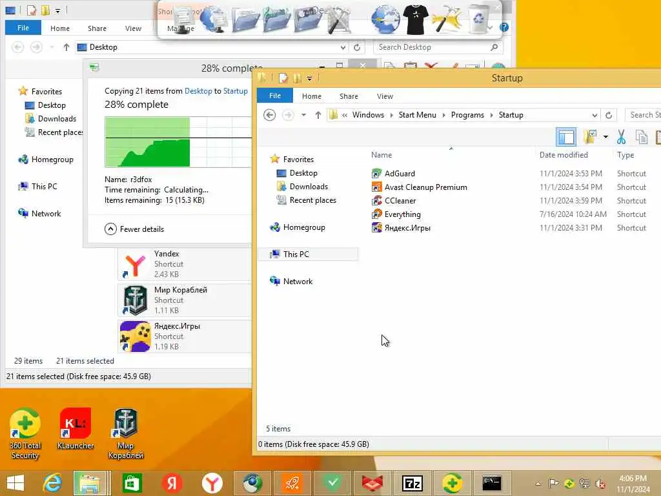Screen dimensions: 661x496
Task: Switch to Share tab in Startup window
Action: [x=349, y=96]
